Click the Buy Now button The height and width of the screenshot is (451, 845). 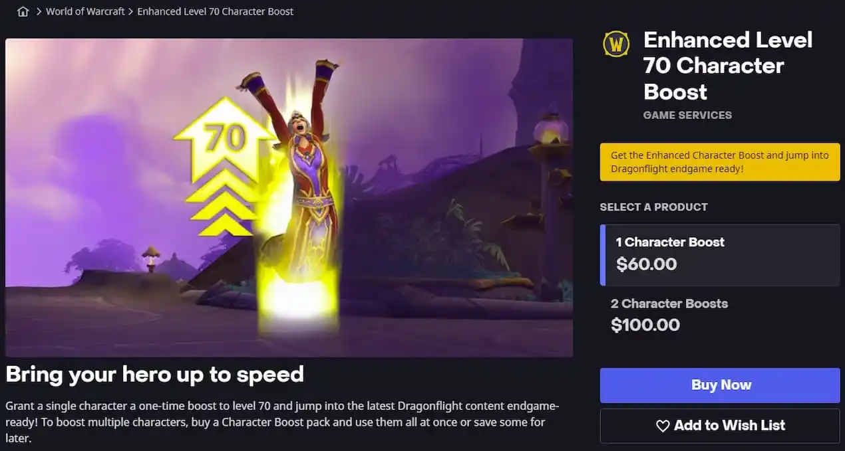tap(720, 385)
